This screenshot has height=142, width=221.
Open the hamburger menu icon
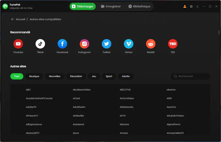pyautogui.click(x=197, y=7)
